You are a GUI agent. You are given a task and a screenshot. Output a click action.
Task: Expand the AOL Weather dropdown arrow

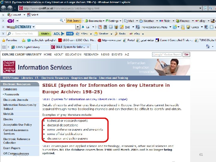coord(111,34)
